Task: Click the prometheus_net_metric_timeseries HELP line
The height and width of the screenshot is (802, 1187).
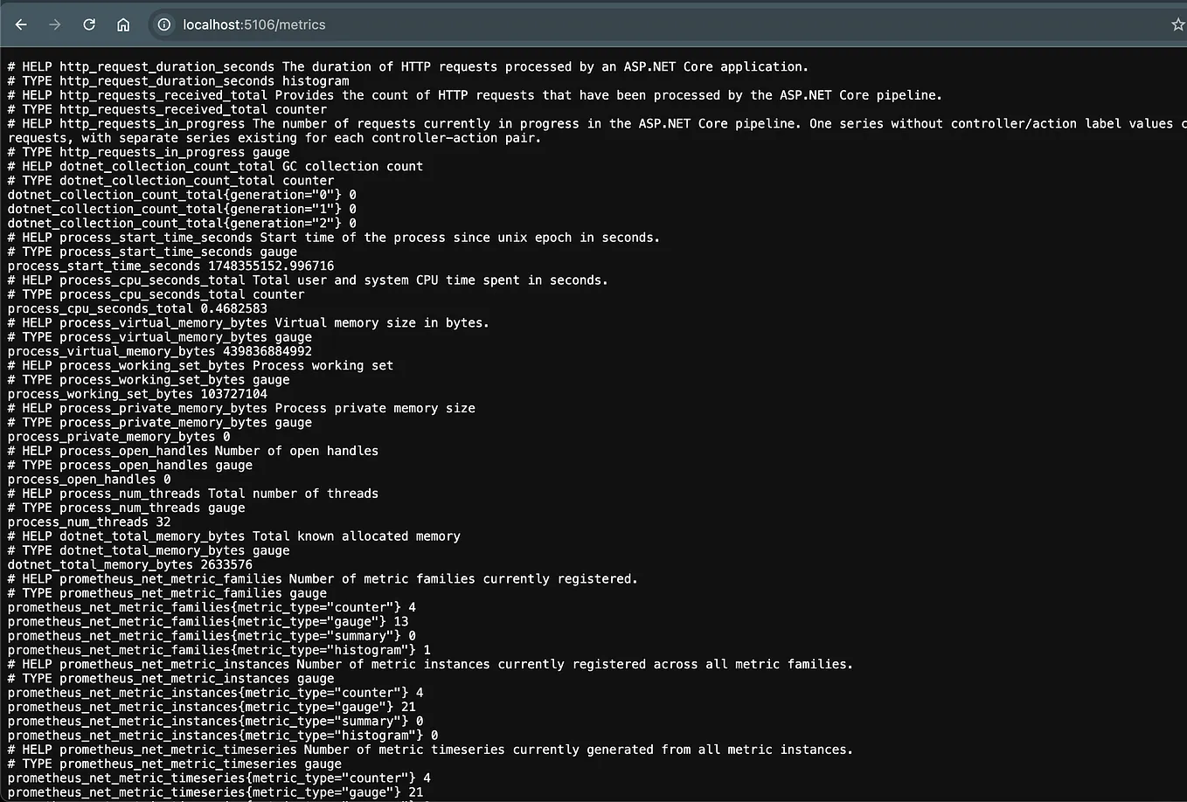Action: click(429, 750)
